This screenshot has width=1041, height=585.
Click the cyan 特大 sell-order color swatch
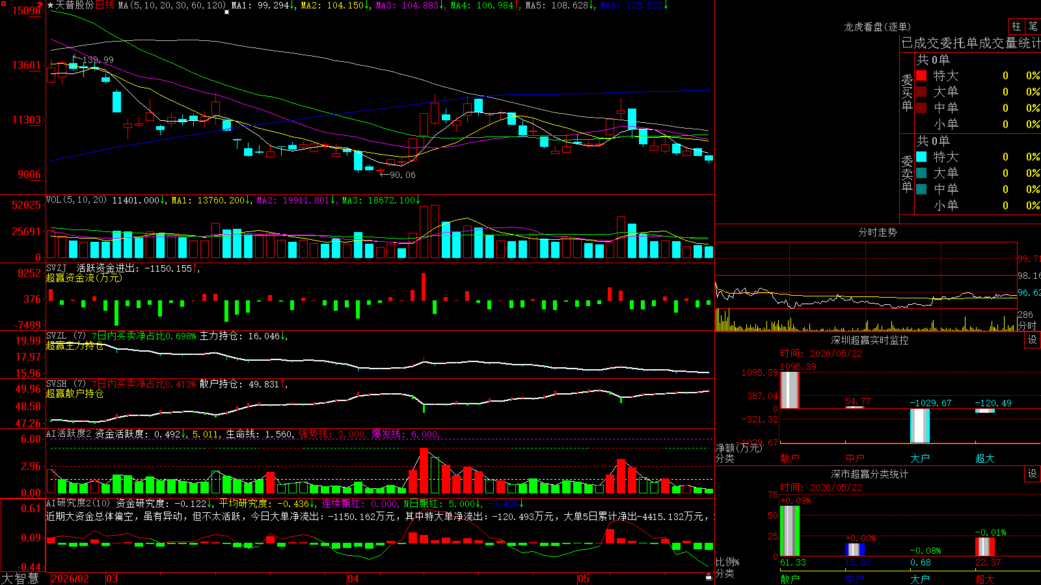(921, 157)
